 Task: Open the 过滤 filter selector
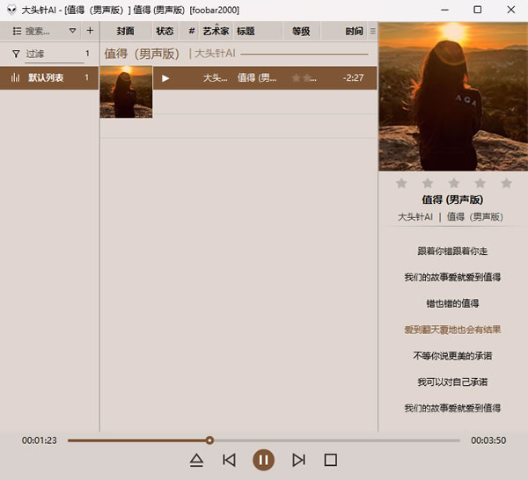click(x=48, y=54)
